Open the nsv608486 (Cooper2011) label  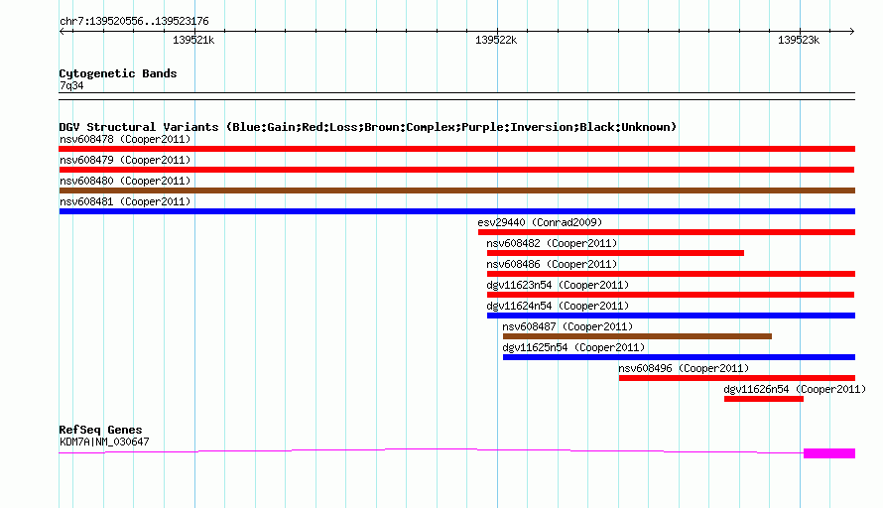click(552, 264)
